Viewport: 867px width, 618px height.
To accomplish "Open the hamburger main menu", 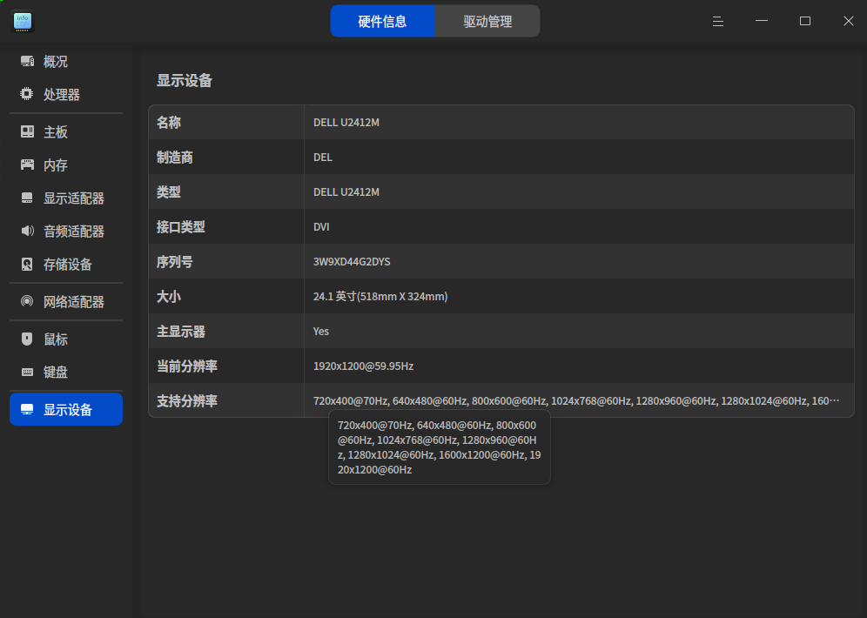I will tap(717, 22).
